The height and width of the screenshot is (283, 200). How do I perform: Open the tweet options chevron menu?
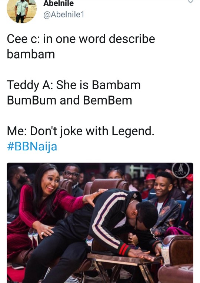pyautogui.click(x=190, y=1)
